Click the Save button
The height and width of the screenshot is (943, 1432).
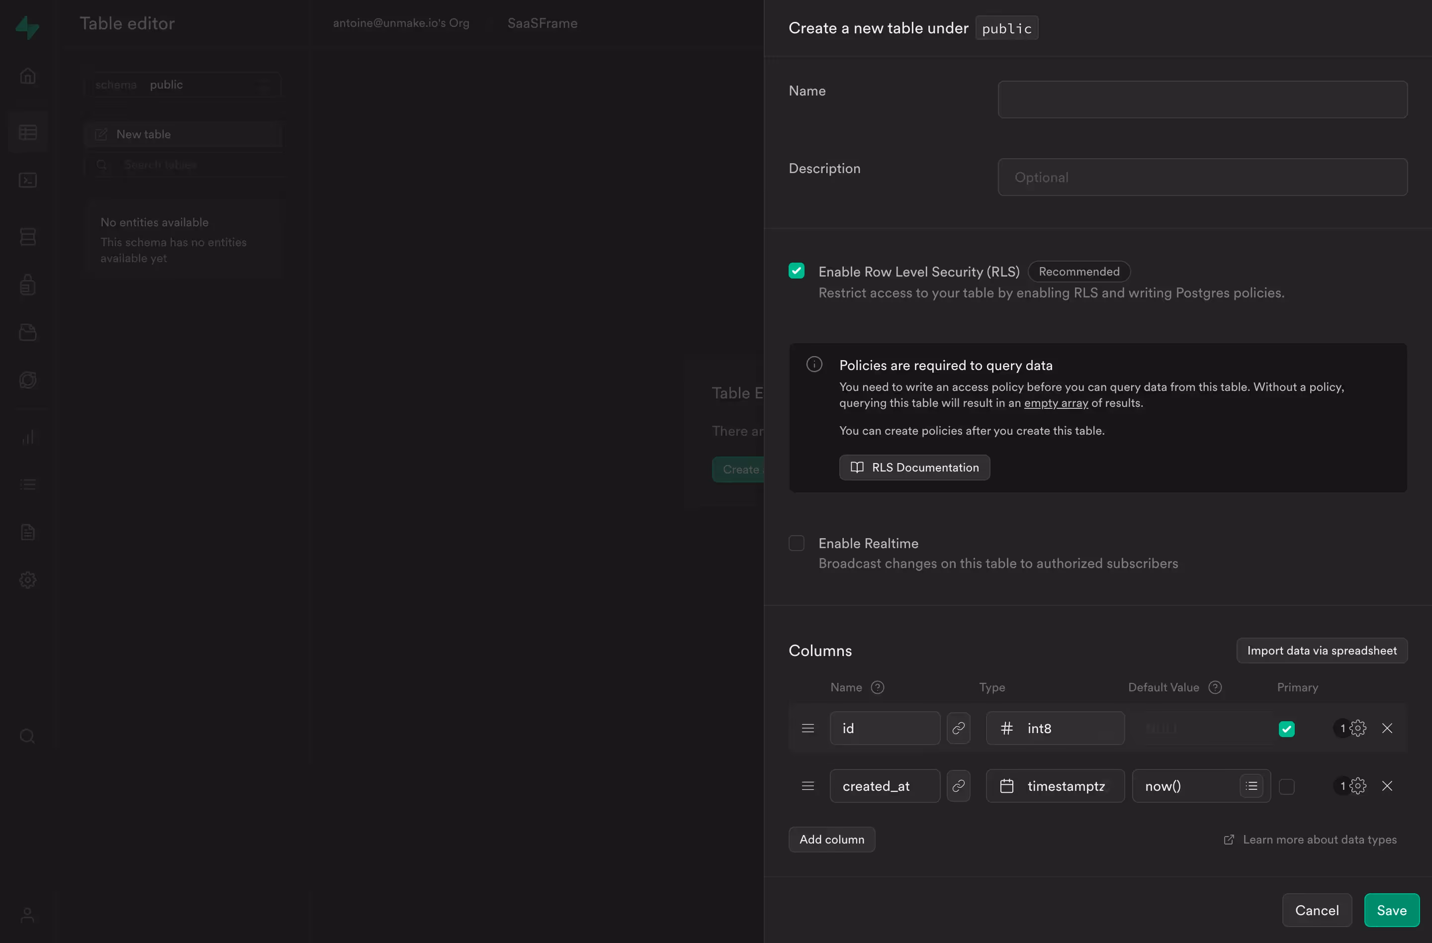pos(1391,910)
